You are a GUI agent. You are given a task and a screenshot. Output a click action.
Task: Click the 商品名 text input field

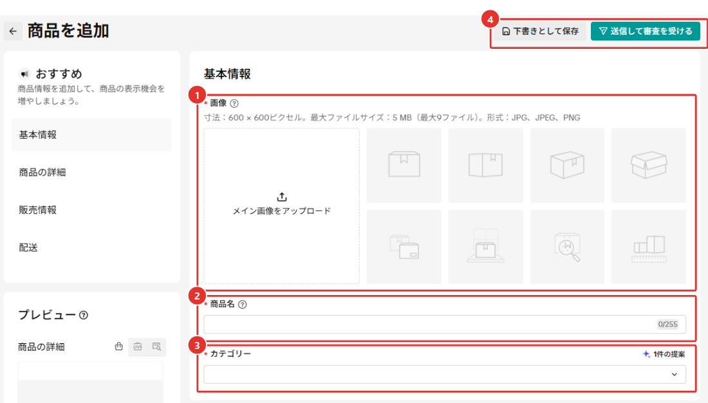(445, 325)
